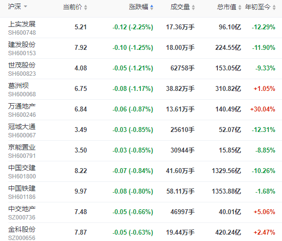
Task: Sort by 成交量 sort arrows
Action: click(193, 7)
